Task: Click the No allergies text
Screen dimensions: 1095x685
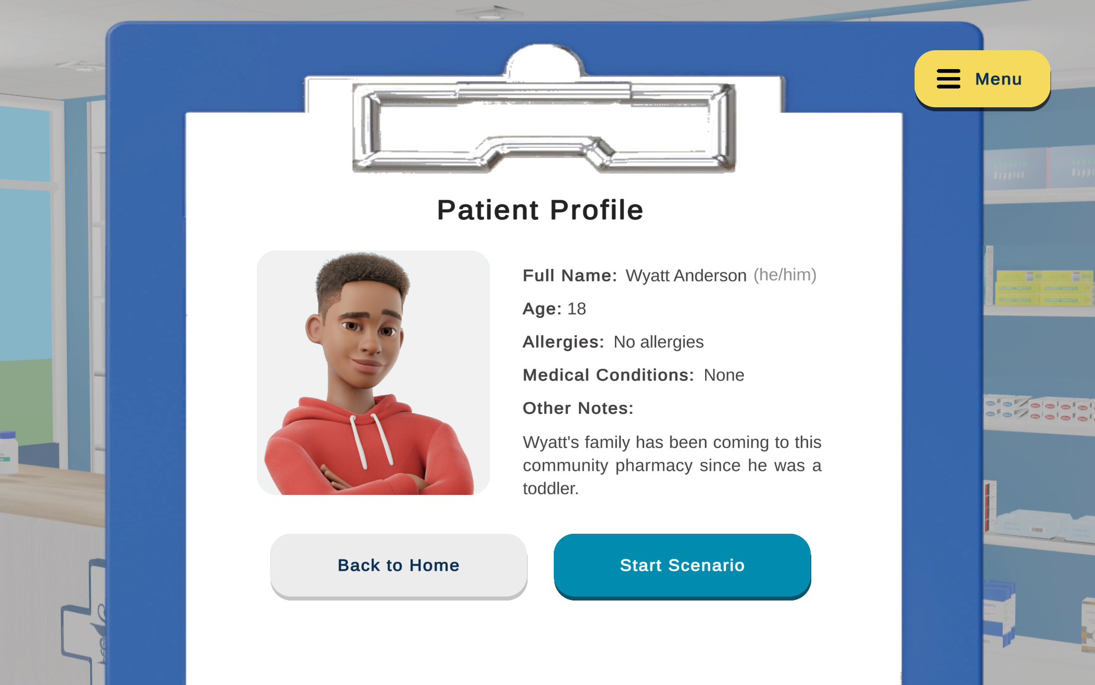Action: (x=658, y=342)
